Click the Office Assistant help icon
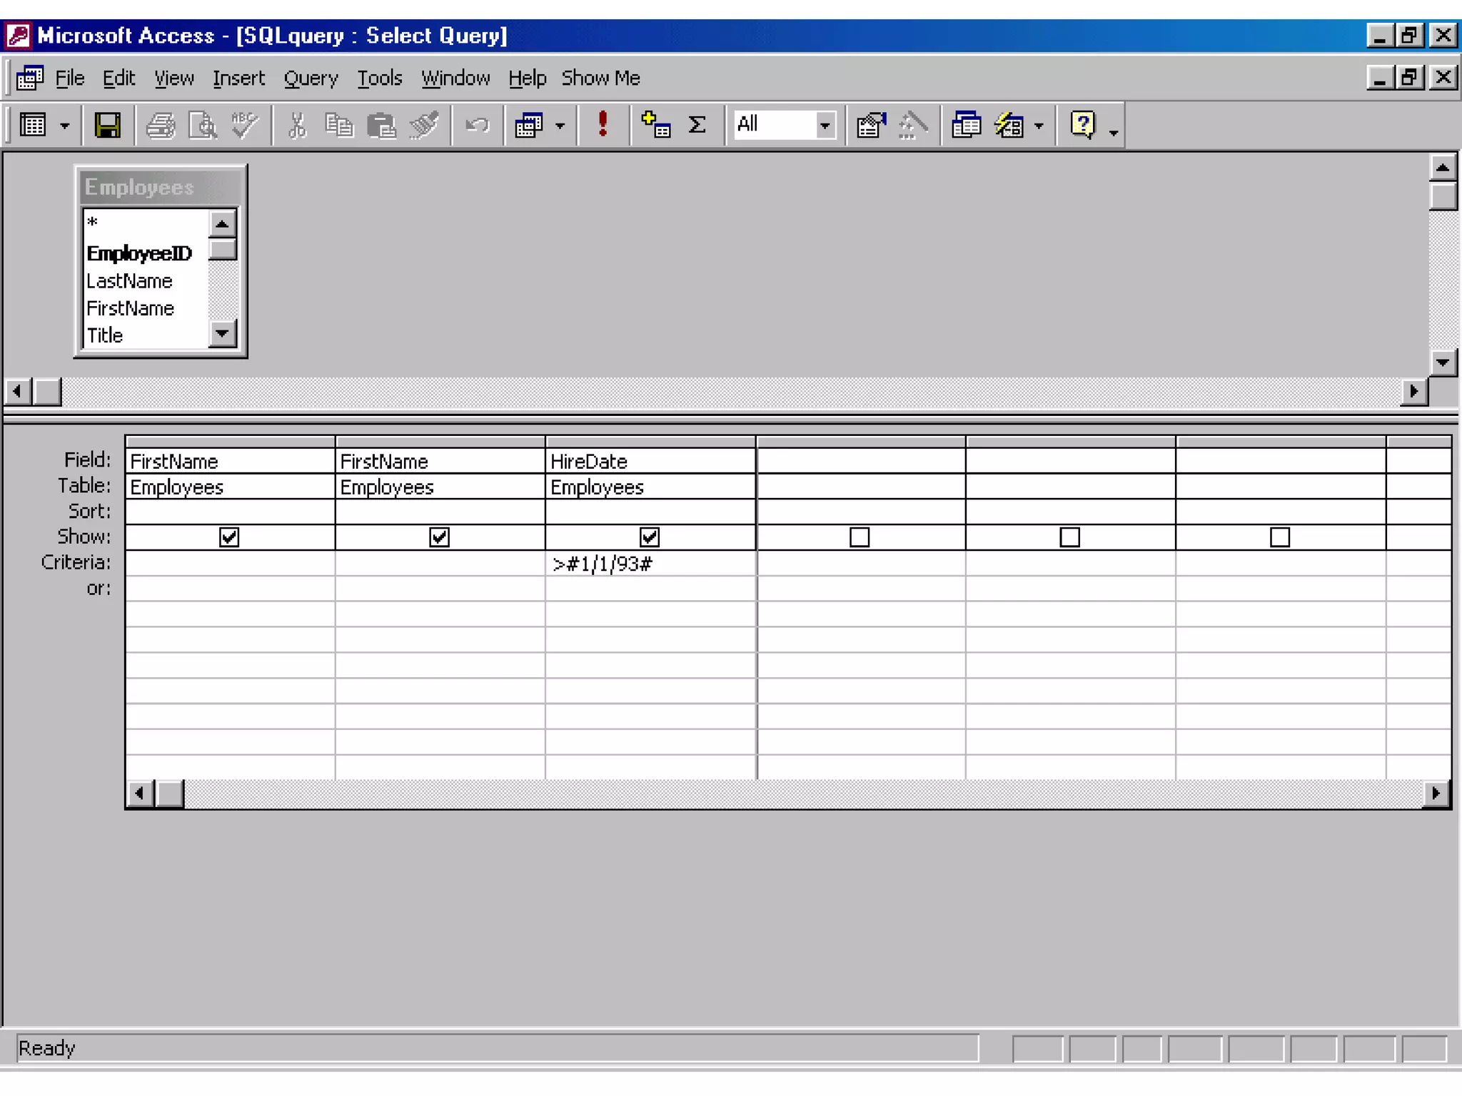1462x1096 pixels. point(1082,125)
